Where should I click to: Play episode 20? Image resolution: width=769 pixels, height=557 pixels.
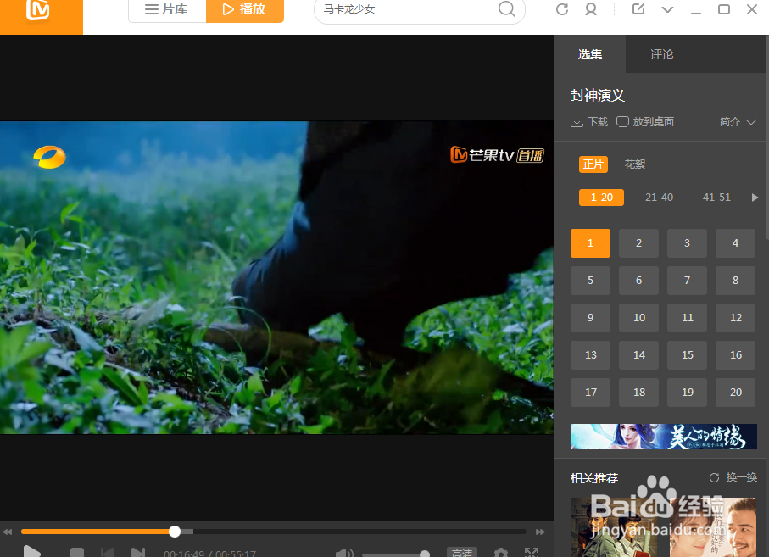point(735,393)
